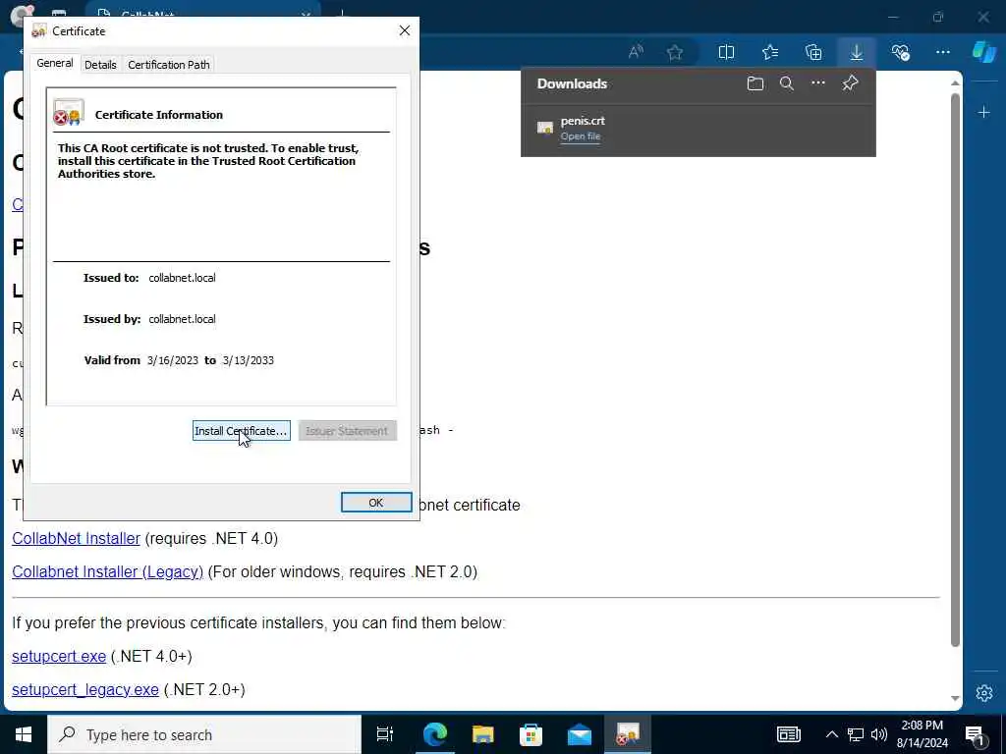Open the Collections icon in Edge toolbar

(x=812, y=53)
